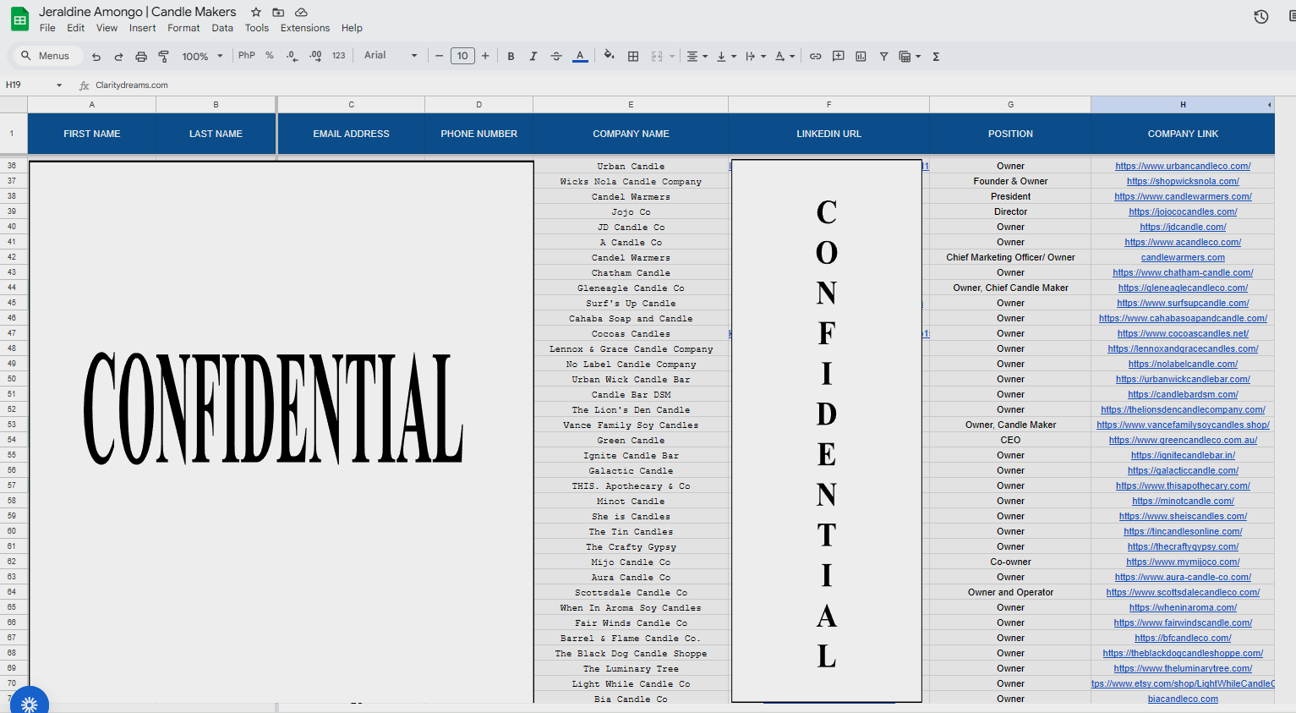Activate the paint format tool
1296x713 pixels.
(x=164, y=57)
